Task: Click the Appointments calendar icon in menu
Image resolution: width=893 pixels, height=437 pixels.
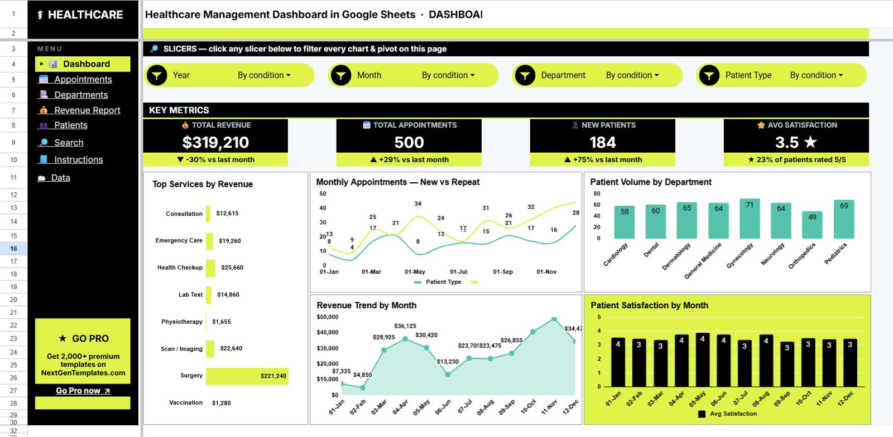Action: click(x=44, y=80)
